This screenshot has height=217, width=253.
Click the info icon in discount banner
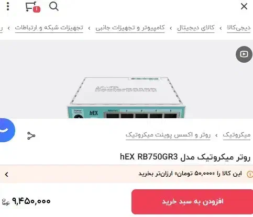click(x=250, y=174)
